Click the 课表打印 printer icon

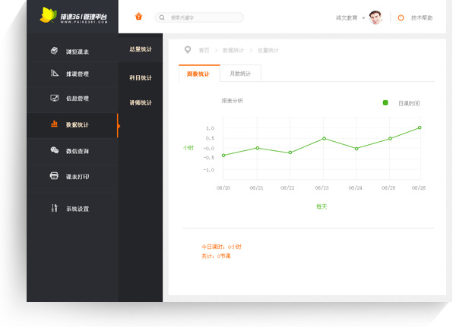click(54, 175)
